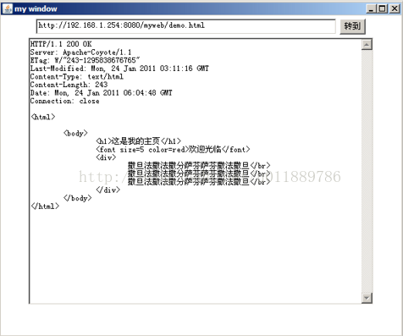Click the Content-Length: 243 line
403x336 pixels.
click(69, 85)
